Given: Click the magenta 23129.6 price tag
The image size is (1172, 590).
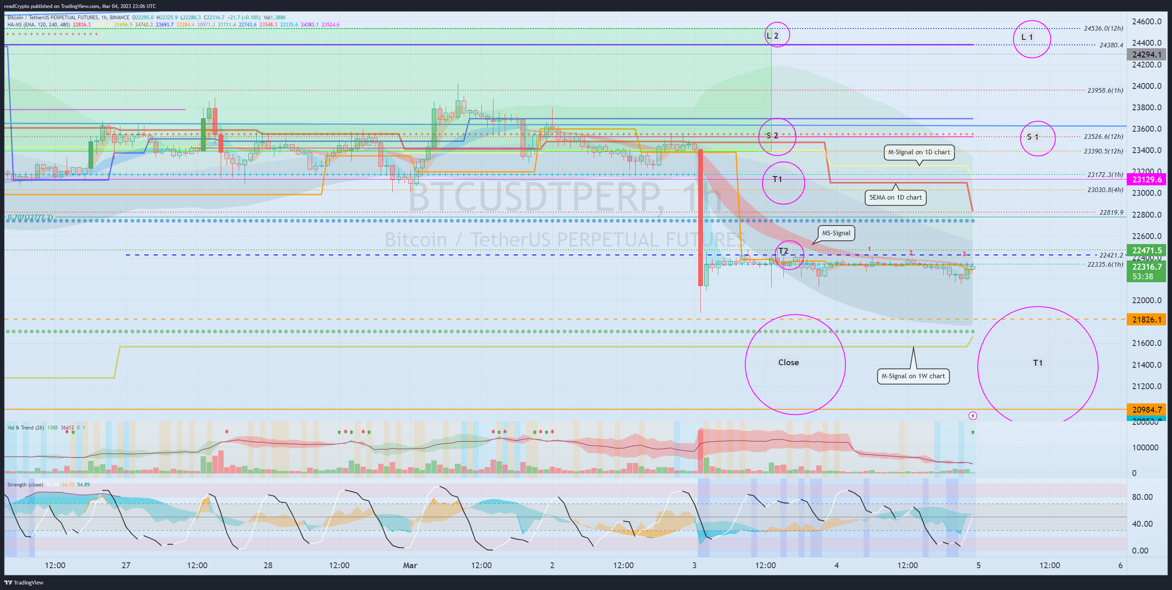Looking at the screenshot, I should (x=1146, y=179).
